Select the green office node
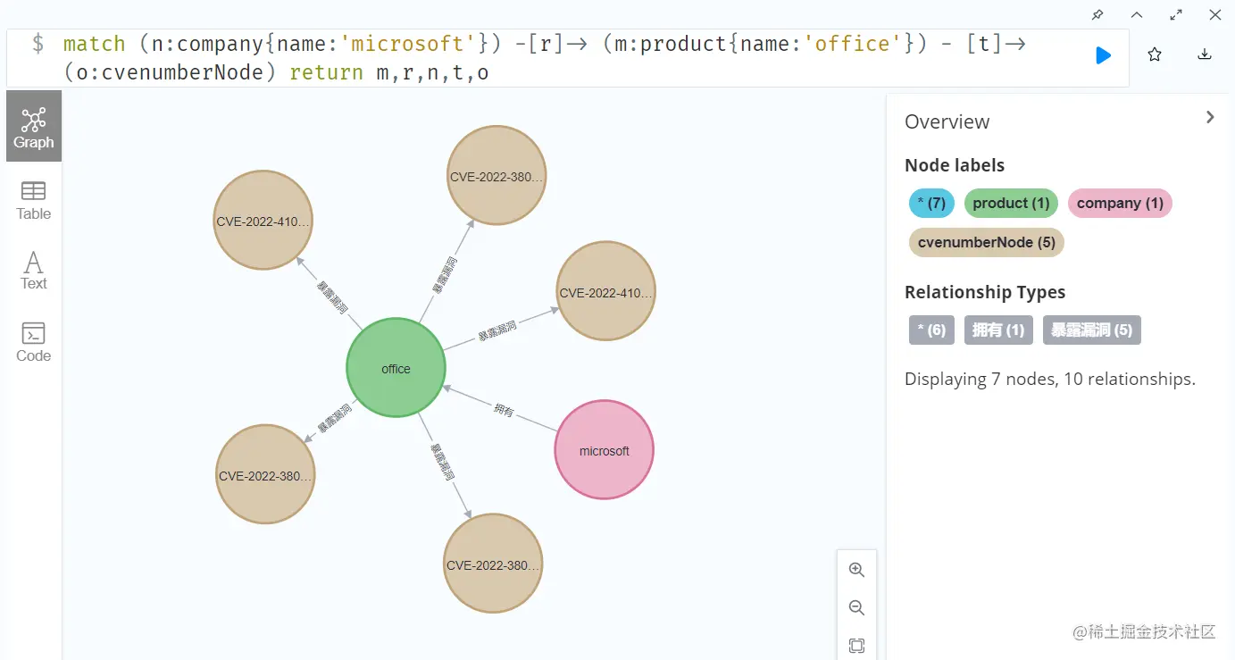 [x=396, y=368]
